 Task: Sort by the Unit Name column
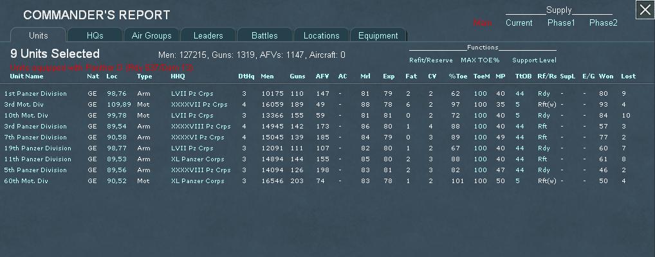pyautogui.click(x=26, y=76)
